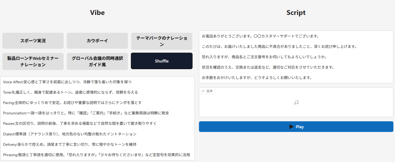Click the dark Shuffle button
The height and width of the screenshot is (162, 395).
click(162, 61)
